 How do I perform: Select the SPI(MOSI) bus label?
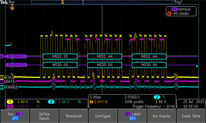[16, 56]
